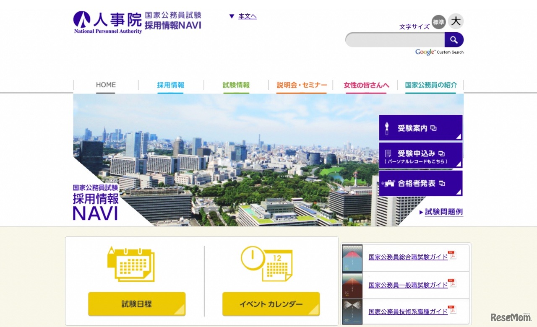
Task: Switch to the 採用情報 tab
Action: tap(170, 85)
